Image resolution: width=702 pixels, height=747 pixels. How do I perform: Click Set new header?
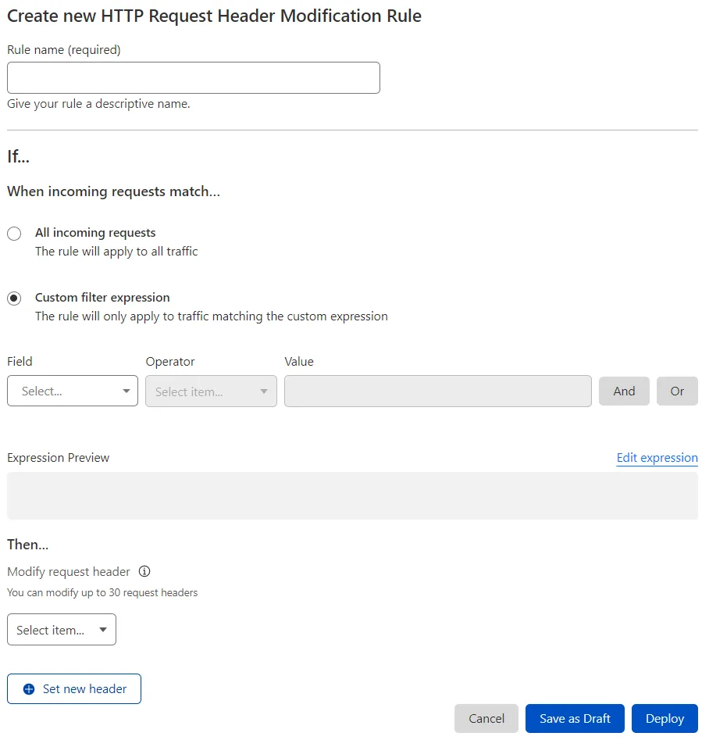pos(73,688)
